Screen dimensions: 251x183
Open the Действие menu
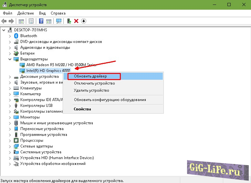[x=26, y=13]
